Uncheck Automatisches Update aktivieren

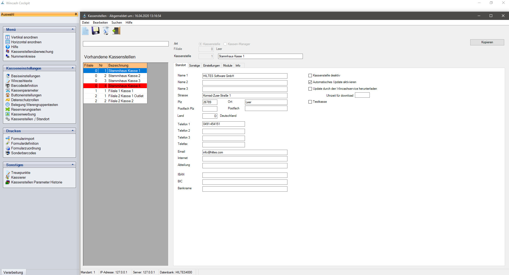click(x=310, y=82)
